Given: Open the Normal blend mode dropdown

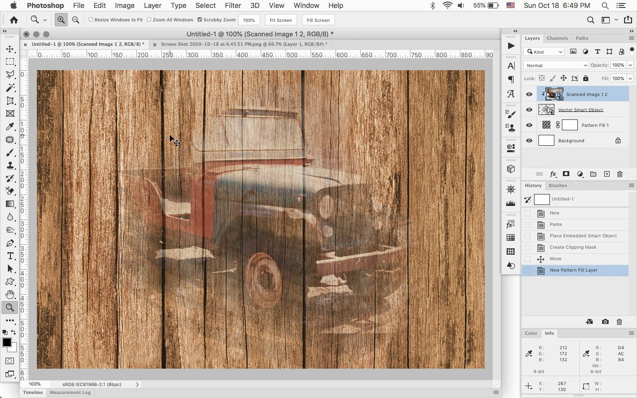Looking at the screenshot, I should [556, 65].
